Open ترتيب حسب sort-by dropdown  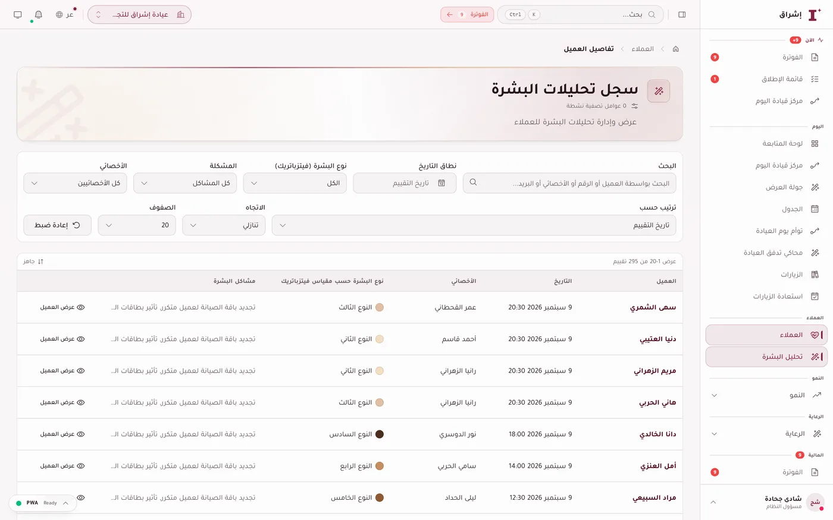[x=474, y=225]
